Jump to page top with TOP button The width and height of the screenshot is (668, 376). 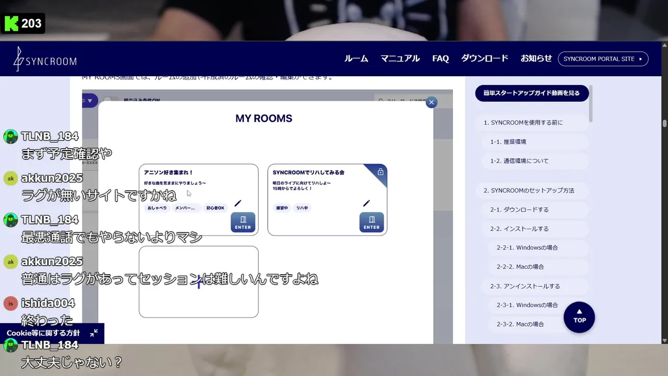tap(579, 317)
